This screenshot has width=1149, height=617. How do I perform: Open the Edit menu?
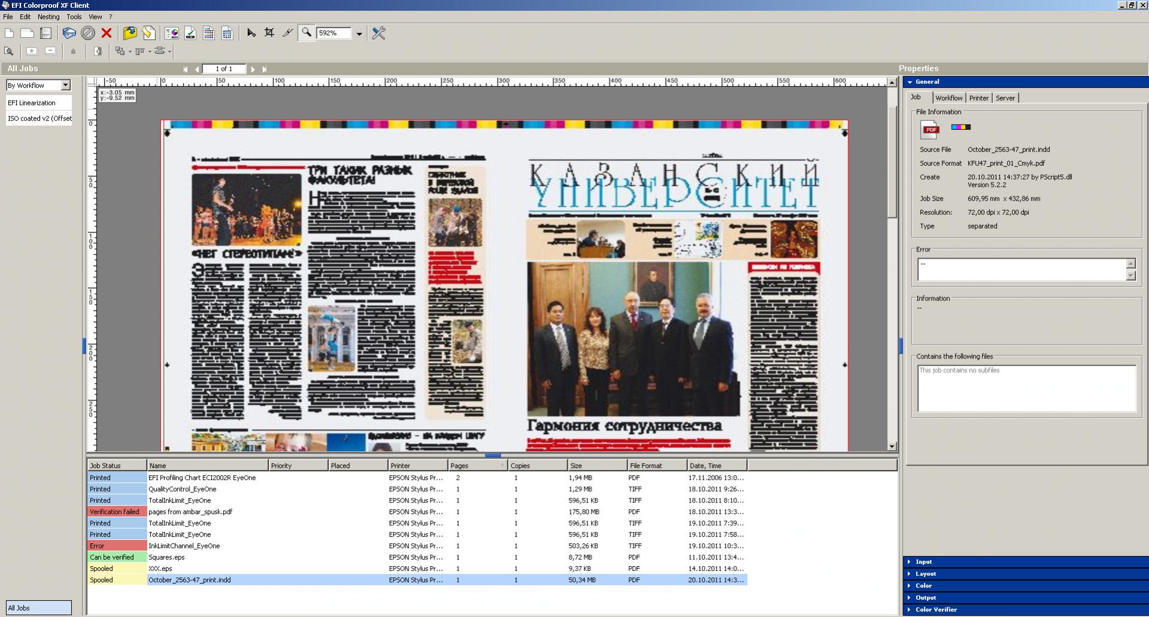[25, 17]
